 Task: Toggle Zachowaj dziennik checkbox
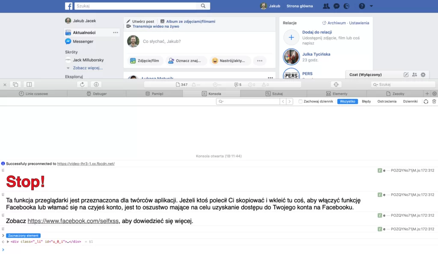301,102
